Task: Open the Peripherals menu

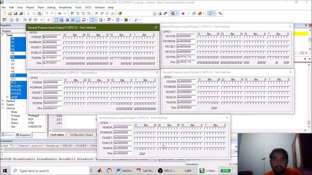Action: tap(65, 8)
